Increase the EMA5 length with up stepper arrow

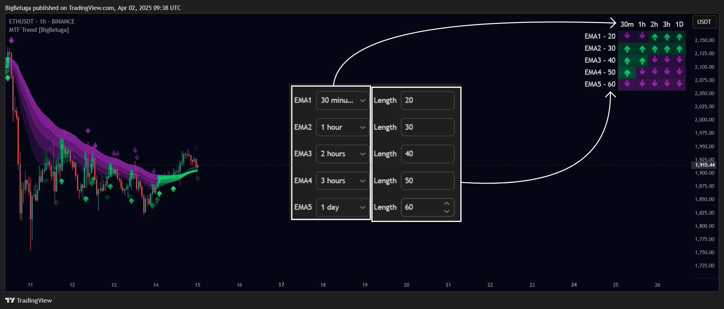tap(447, 203)
